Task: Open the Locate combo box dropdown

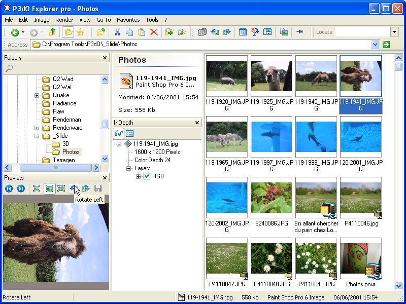Action: [394, 32]
